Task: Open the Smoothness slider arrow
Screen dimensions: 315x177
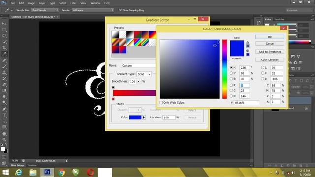Action: point(139,82)
